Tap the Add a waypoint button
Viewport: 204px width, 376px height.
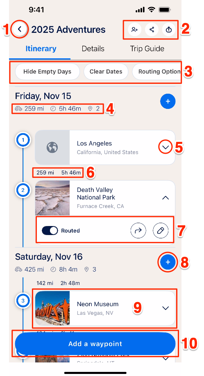(x=95, y=344)
